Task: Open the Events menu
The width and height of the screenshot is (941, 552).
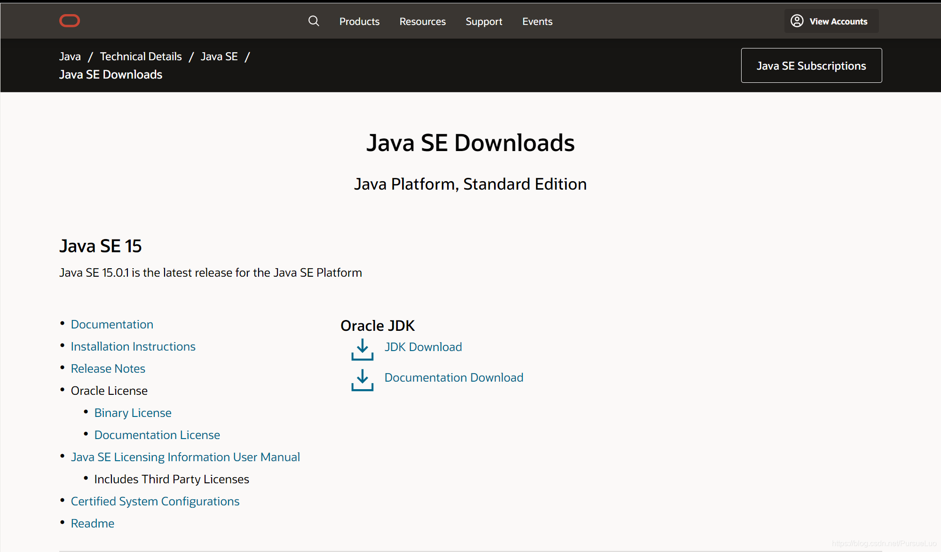Action: tap(537, 22)
